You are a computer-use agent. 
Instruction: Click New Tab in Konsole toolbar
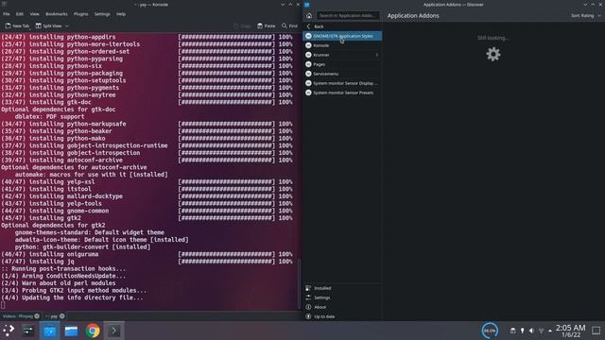pyautogui.click(x=17, y=25)
